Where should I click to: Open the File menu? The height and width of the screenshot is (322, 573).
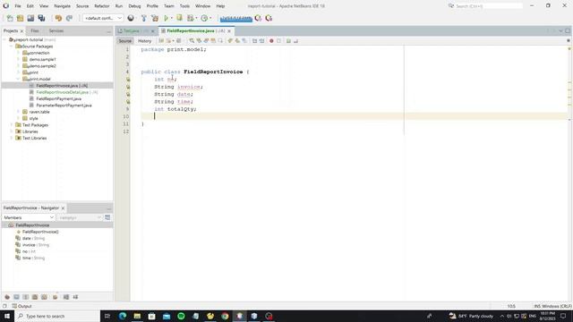pos(18,6)
